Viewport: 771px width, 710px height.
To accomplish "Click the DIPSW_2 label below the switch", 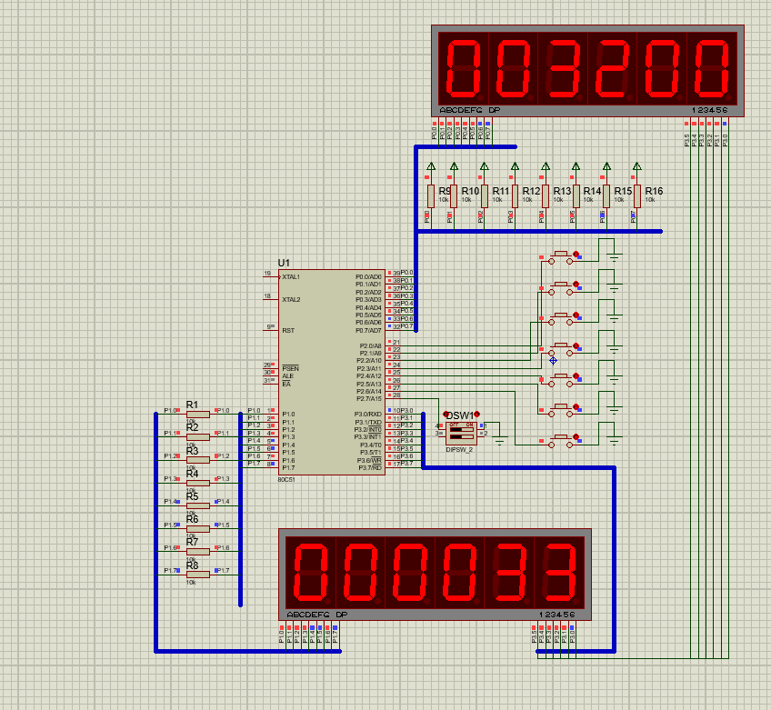I will [459, 449].
